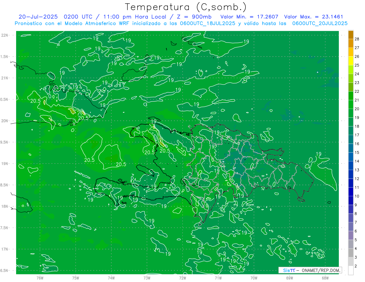Click the 76W longitude axis label
The height and width of the screenshot is (282, 365).
pyautogui.click(x=40, y=278)
